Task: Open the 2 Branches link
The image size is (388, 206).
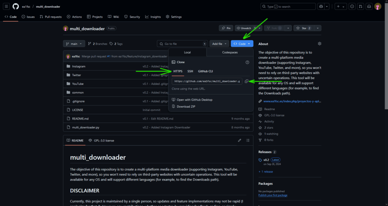Action: pos(98,44)
